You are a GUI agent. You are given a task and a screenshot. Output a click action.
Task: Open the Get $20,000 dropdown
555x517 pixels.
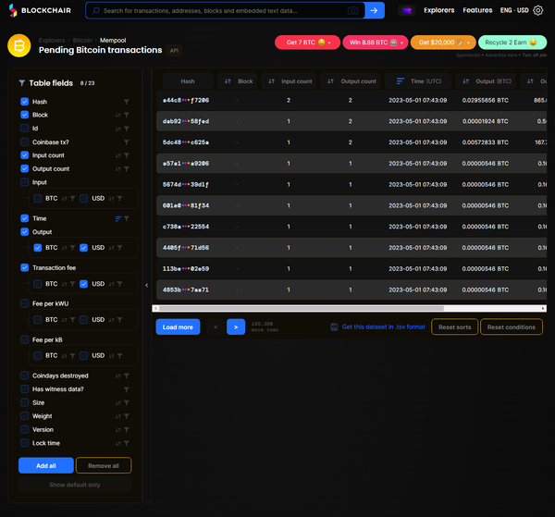[443, 43]
